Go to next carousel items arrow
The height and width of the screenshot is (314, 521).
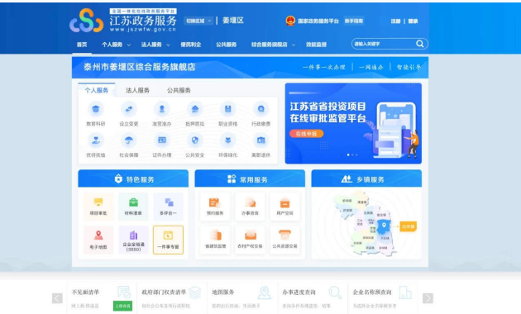(x=428, y=298)
